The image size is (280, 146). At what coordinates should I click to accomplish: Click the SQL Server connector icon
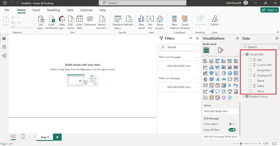(x=71, y=23)
